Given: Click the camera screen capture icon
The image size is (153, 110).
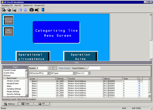Looking at the screenshot, I should tap(32, 10).
